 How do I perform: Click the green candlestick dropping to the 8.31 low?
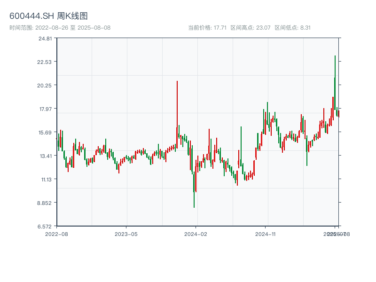[x=194, y=189]
